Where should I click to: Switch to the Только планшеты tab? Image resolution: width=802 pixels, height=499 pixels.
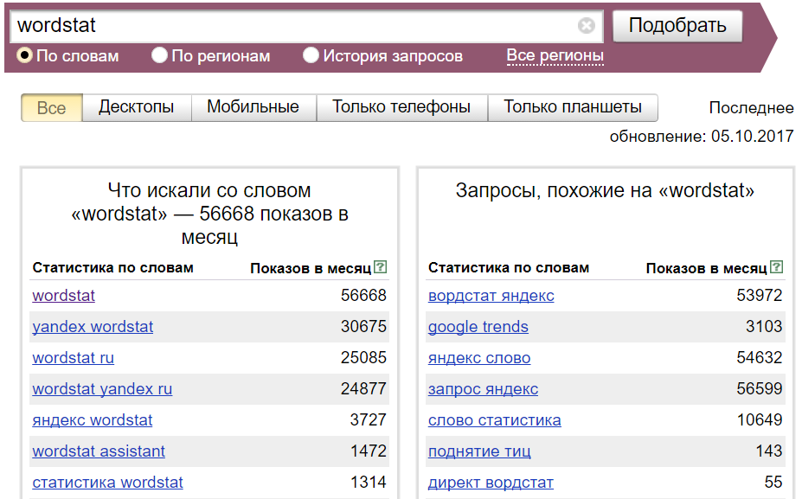(573, 107)
